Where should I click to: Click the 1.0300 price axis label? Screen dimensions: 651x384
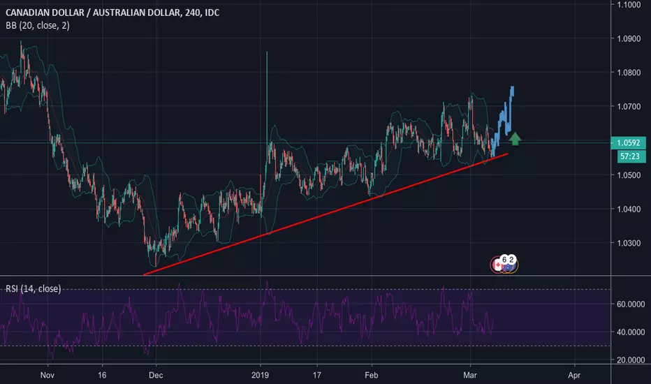[629, 243]
